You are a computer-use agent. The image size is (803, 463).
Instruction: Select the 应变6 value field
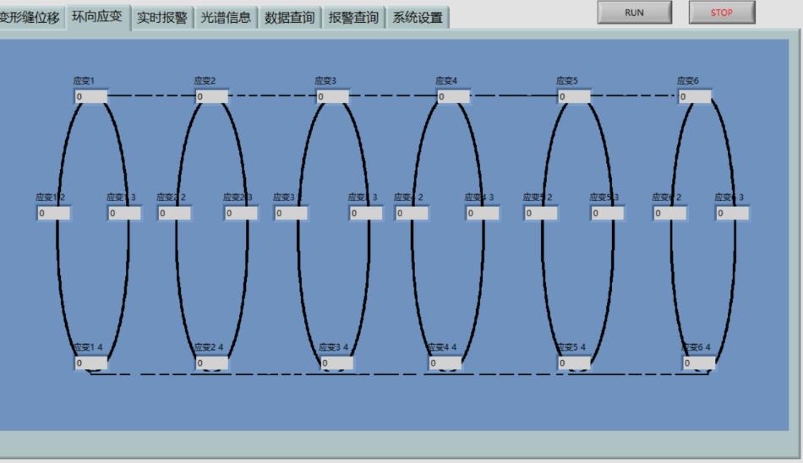(695, 97)
